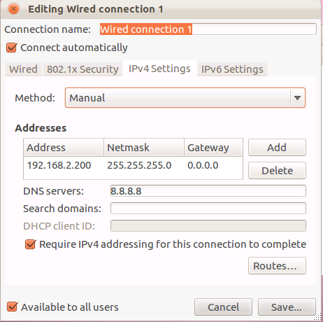
Task: Click the Gateway 0.0.0.0 cell
Action: (x=203, y=165)
